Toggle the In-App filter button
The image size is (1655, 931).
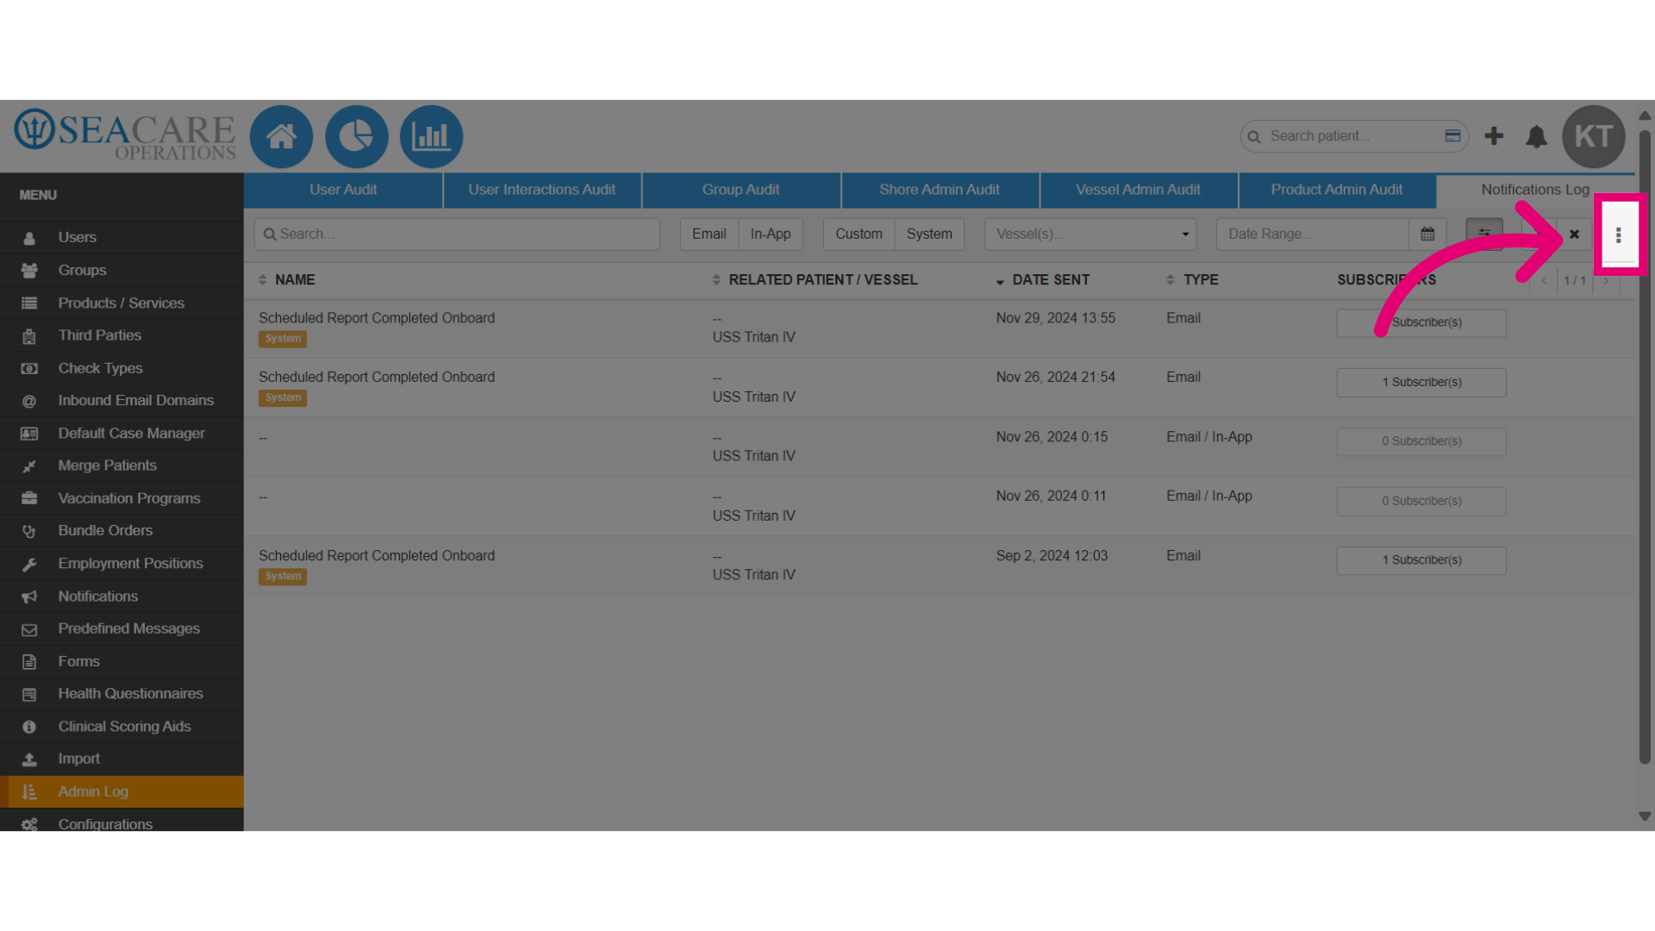pos(771,234)
